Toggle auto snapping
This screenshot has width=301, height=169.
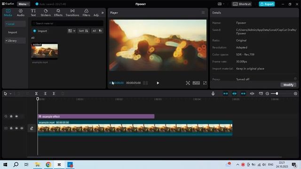[234, 93]
